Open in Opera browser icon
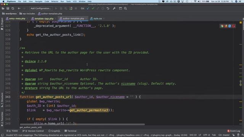The height and width of the screenshot is (137, 244). click(x=233, y=26)
